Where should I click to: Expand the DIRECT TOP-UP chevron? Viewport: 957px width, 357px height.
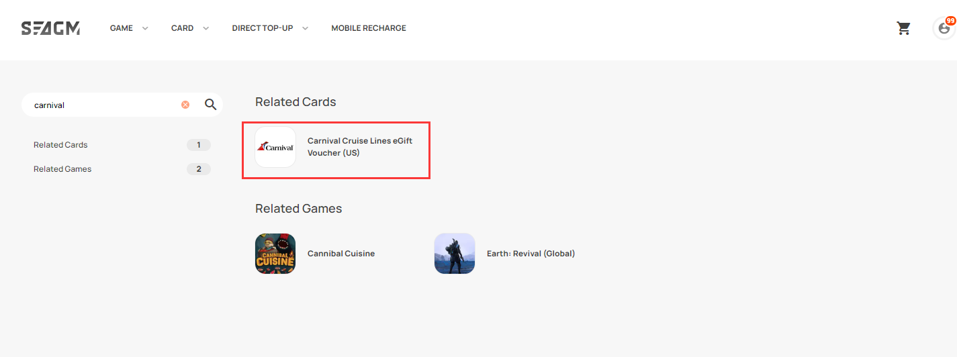[305, 28]
